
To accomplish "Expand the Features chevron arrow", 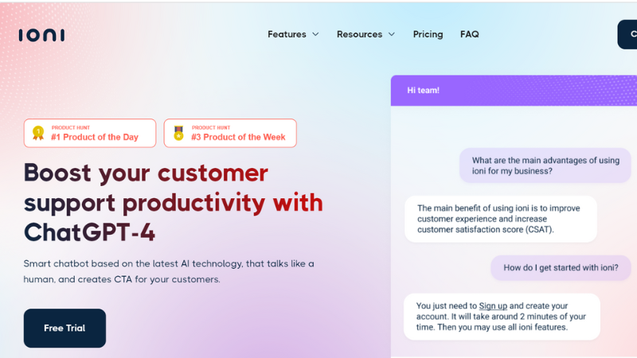I will coord(315,34).
